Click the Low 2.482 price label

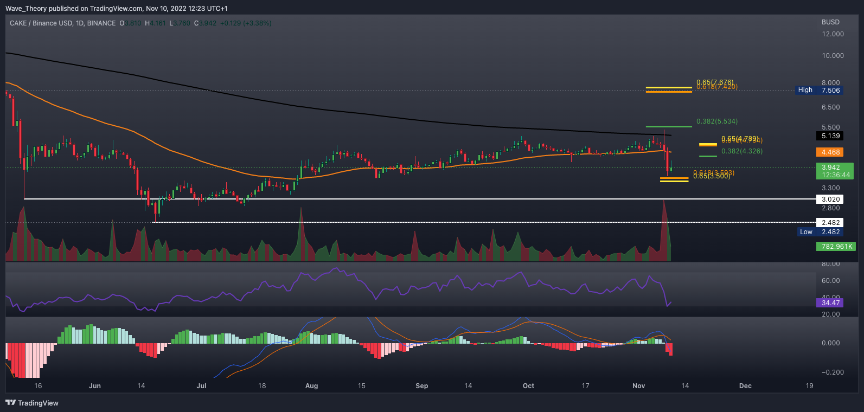(x=820, y=232)
